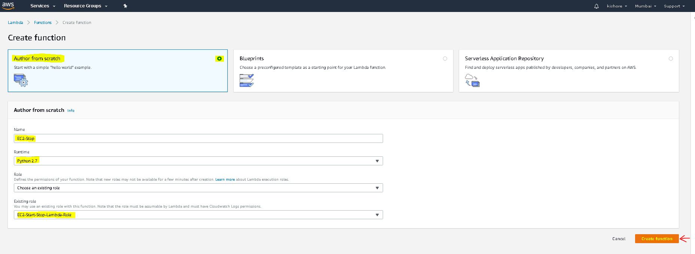695x254 pixels.
Task: Click the Cancel button
Action: click(619, 239)
